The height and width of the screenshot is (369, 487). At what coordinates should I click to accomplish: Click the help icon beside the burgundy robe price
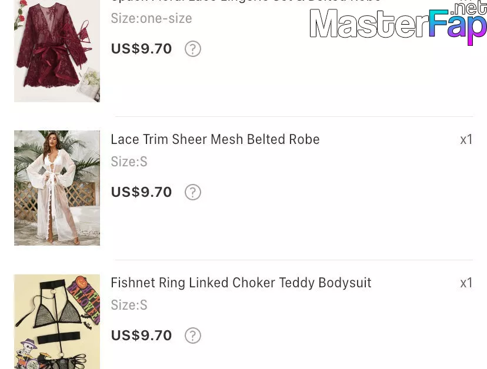click(193, 49)
